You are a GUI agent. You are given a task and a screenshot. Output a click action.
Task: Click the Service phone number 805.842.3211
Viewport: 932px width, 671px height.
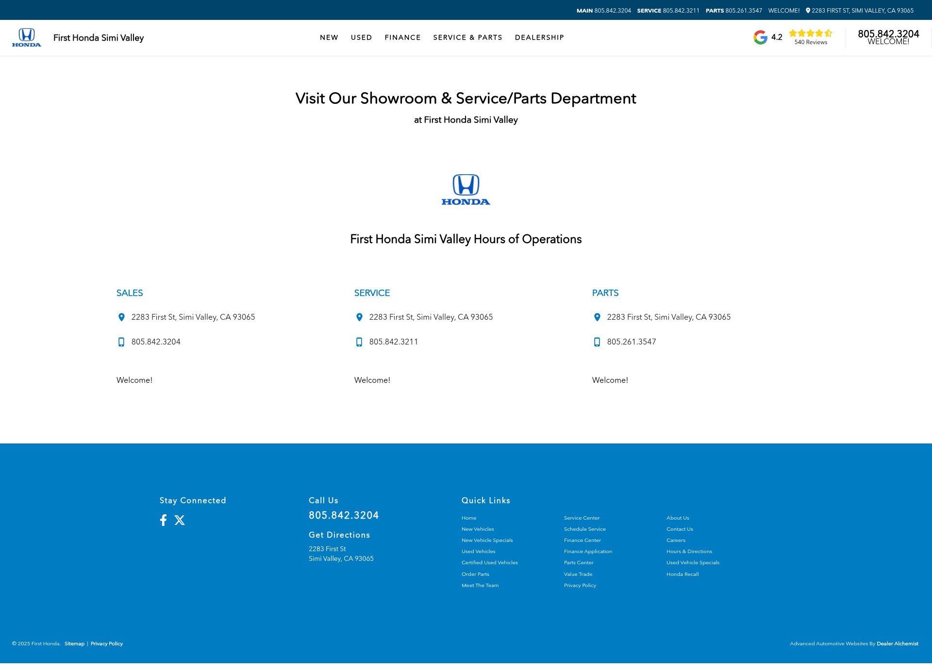pyautogui.click(x=394, y=342)
